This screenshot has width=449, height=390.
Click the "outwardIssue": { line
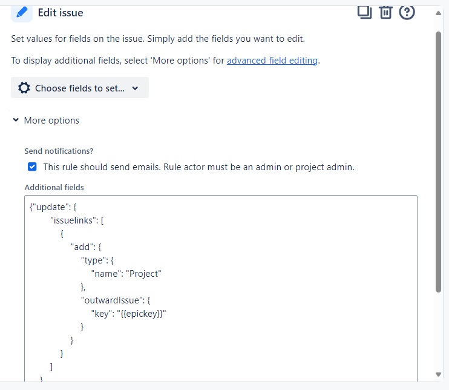coord(116,300)
